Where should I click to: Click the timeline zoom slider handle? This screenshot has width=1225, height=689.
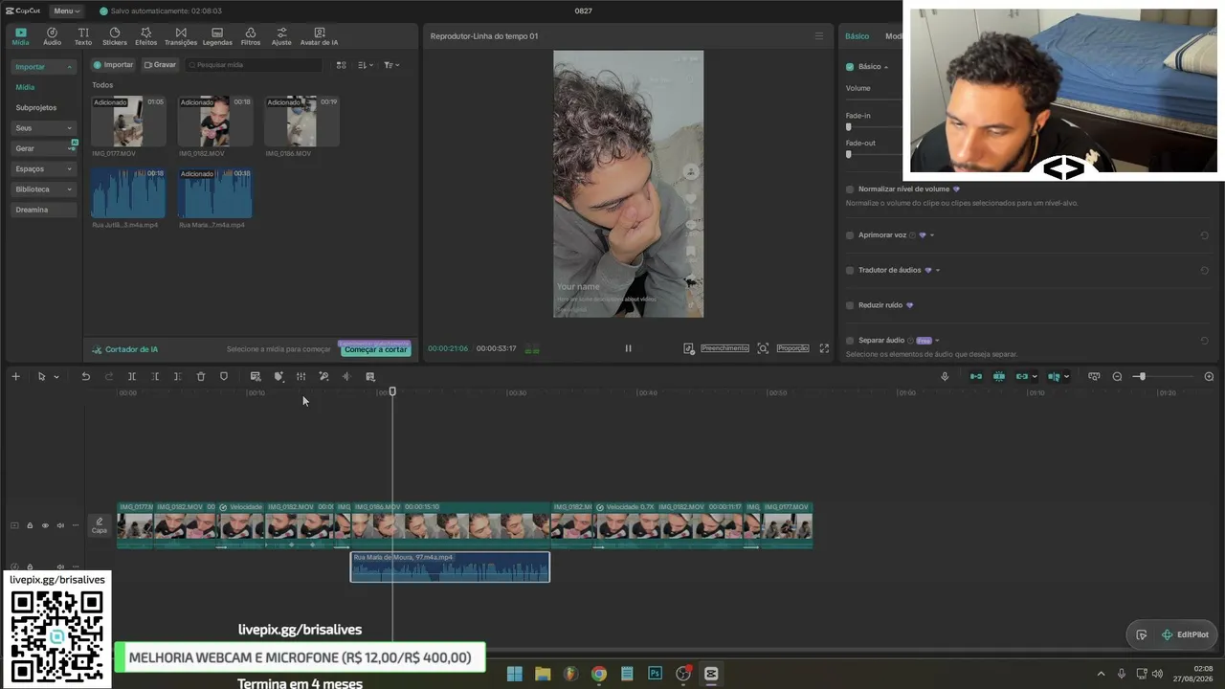click(1141, 376)
